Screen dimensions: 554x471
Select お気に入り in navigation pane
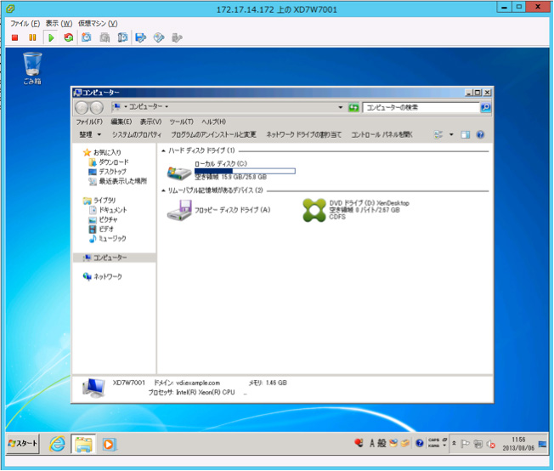coord(103,152)
